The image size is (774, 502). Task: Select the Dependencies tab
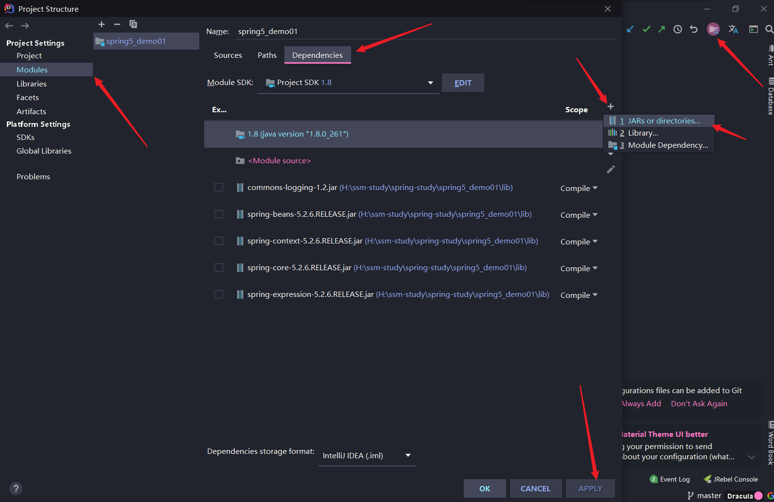(317, 55)
